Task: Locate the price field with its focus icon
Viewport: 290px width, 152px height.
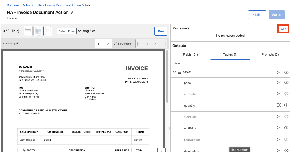Action: (x=279, y=82)
